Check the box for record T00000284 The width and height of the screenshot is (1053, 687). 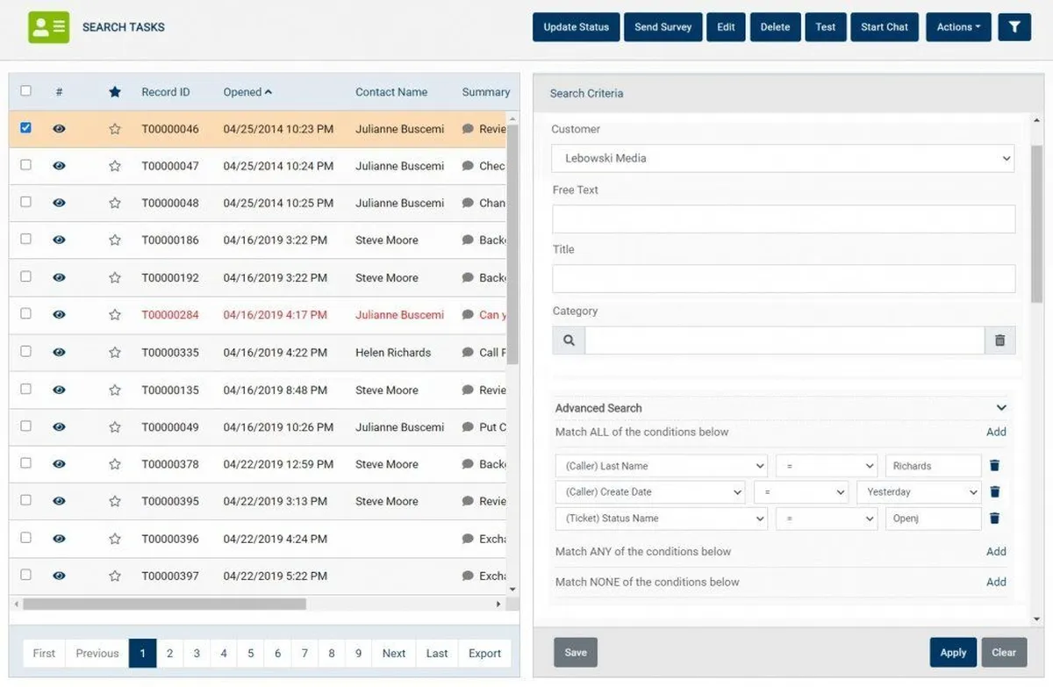click(25, 314)
